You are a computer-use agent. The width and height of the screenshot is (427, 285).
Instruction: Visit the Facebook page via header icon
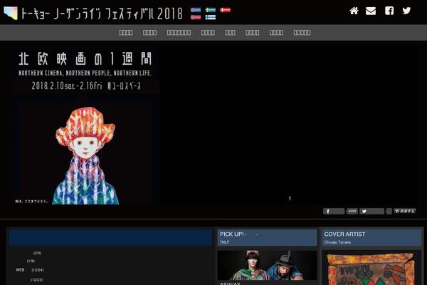389,11
